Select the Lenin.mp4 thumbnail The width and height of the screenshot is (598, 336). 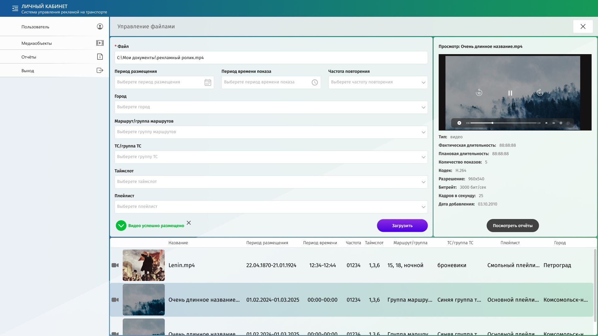click(x=144, y=265)
